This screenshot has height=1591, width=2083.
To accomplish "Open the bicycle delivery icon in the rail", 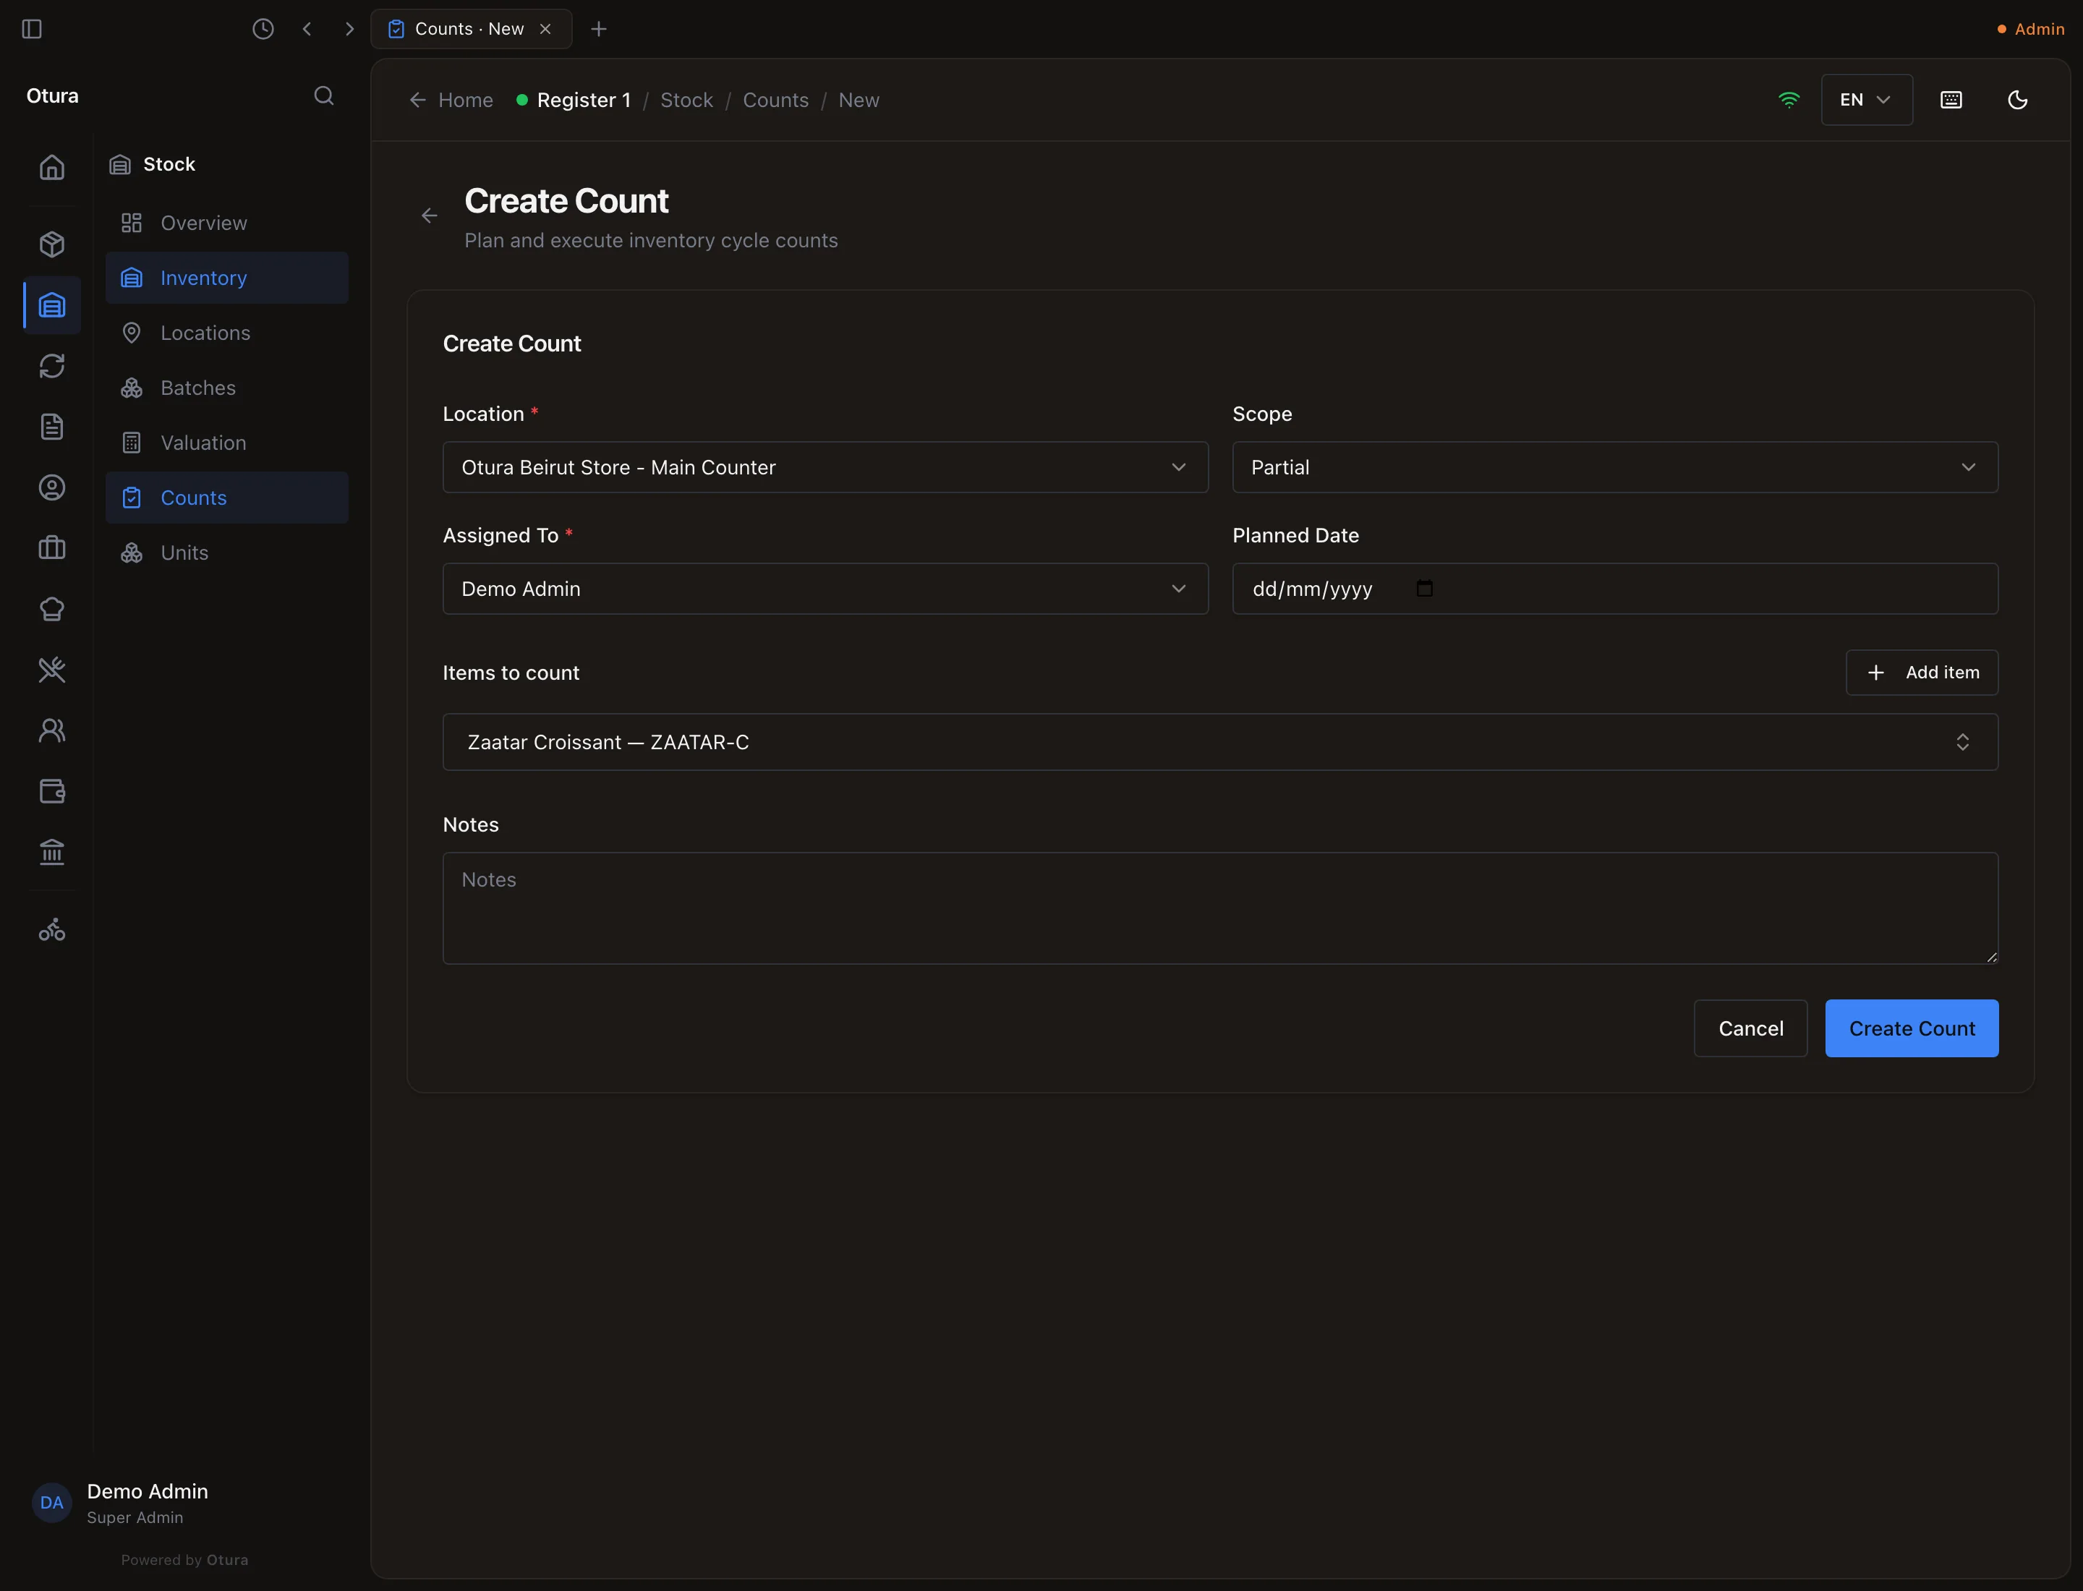I will (52, 930).
